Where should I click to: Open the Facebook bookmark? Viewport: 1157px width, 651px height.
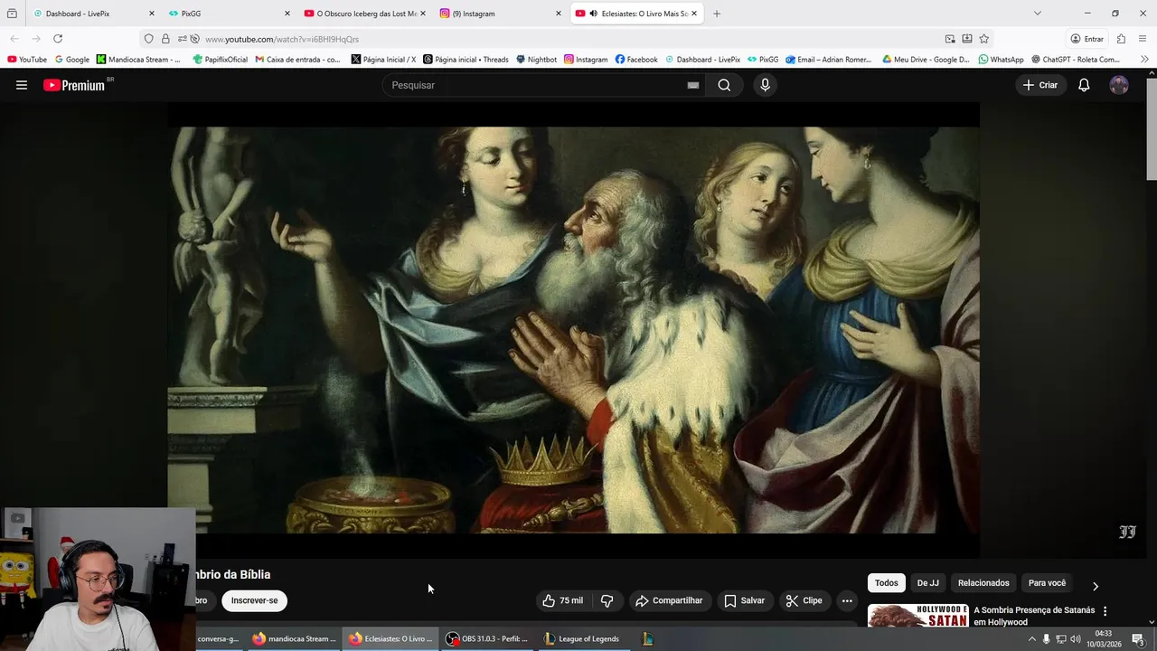636,60
